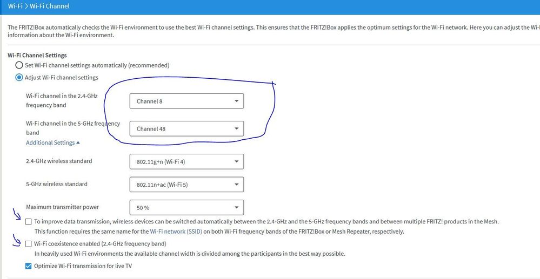This screenshot has width=540, height=279.
Task: Open the 5-GHz channel dropdown showing Channel 48
Action: pos(186,128)
